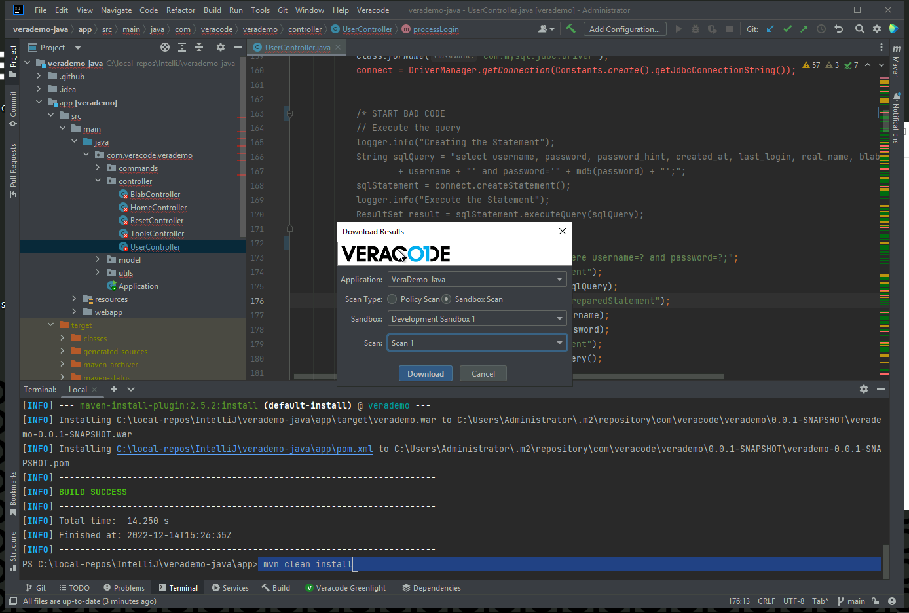Open HomeController in project tree
The height and width of the screenshot is (613, 909).
pos(158,207)
